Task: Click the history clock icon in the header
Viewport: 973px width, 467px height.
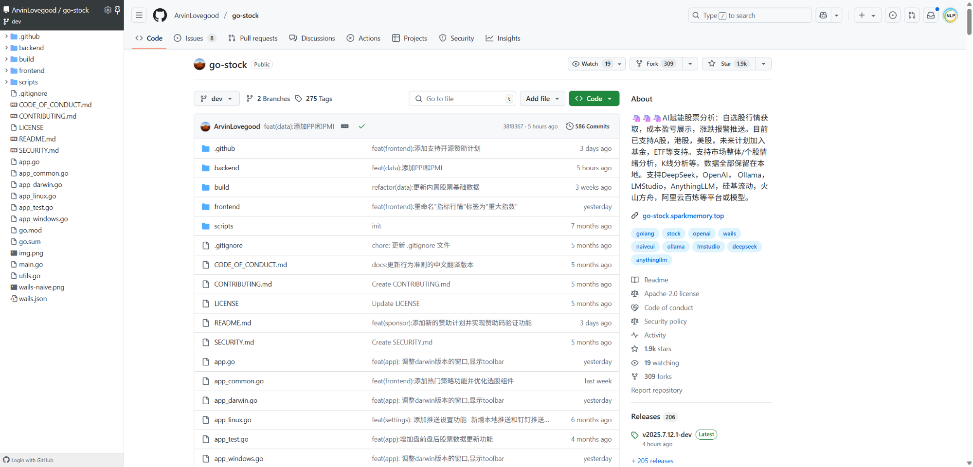Action: coord(893,15)
